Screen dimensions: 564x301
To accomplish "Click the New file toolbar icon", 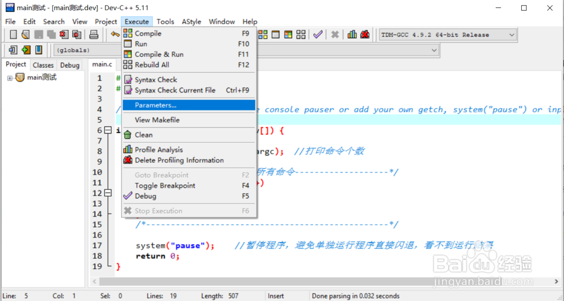I will pos(14,34).
